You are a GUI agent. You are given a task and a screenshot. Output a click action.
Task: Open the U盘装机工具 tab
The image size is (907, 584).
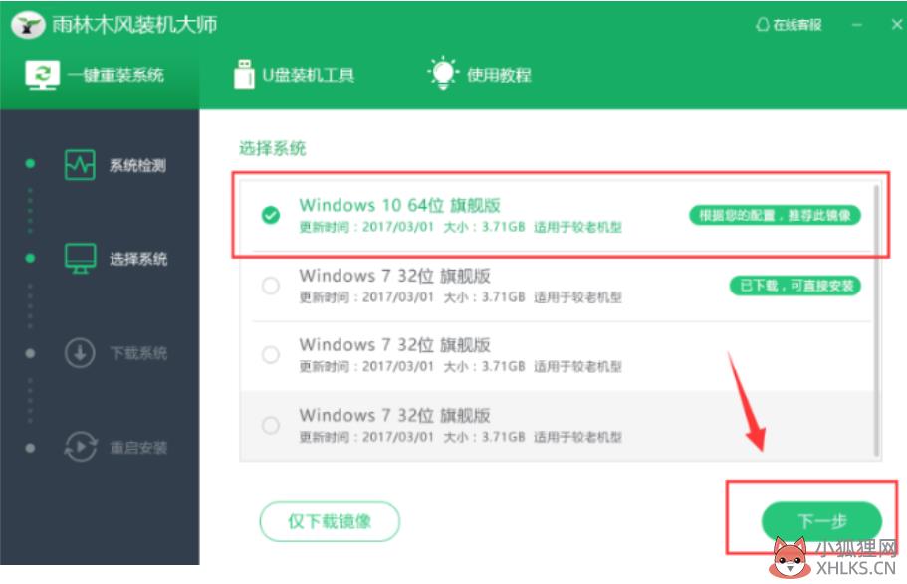(294, 75)
